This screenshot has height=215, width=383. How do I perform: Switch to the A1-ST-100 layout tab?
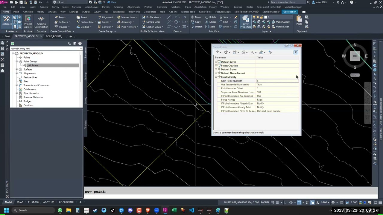click(x=33, y=202)
